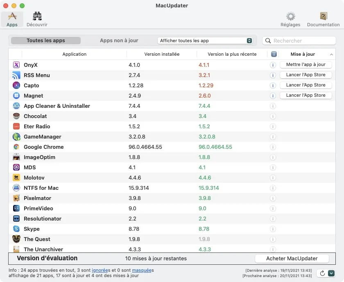Launch App Store for Capto
The width and height of the screenshot is (344, 282).
306,85
